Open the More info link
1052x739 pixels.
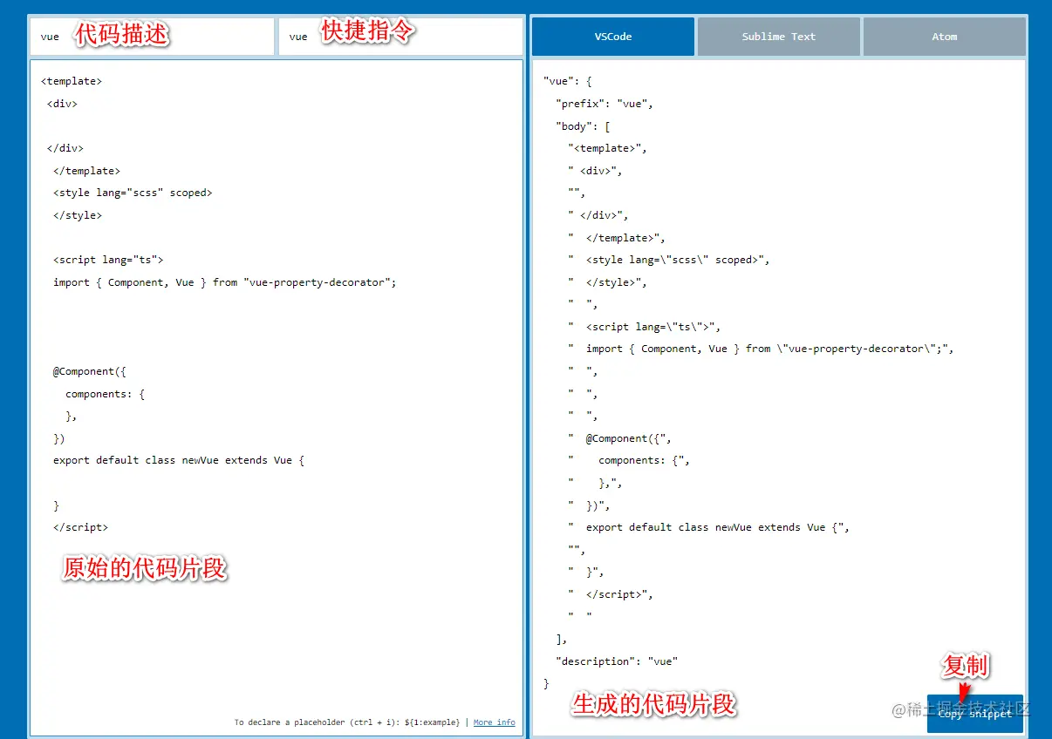[495, 722]
